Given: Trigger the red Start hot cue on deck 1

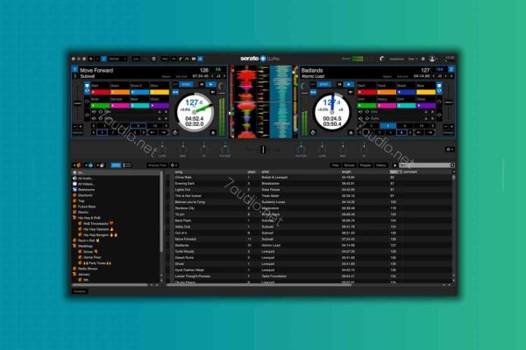Looking at the screenshot, I should click(x=100, y=92).
